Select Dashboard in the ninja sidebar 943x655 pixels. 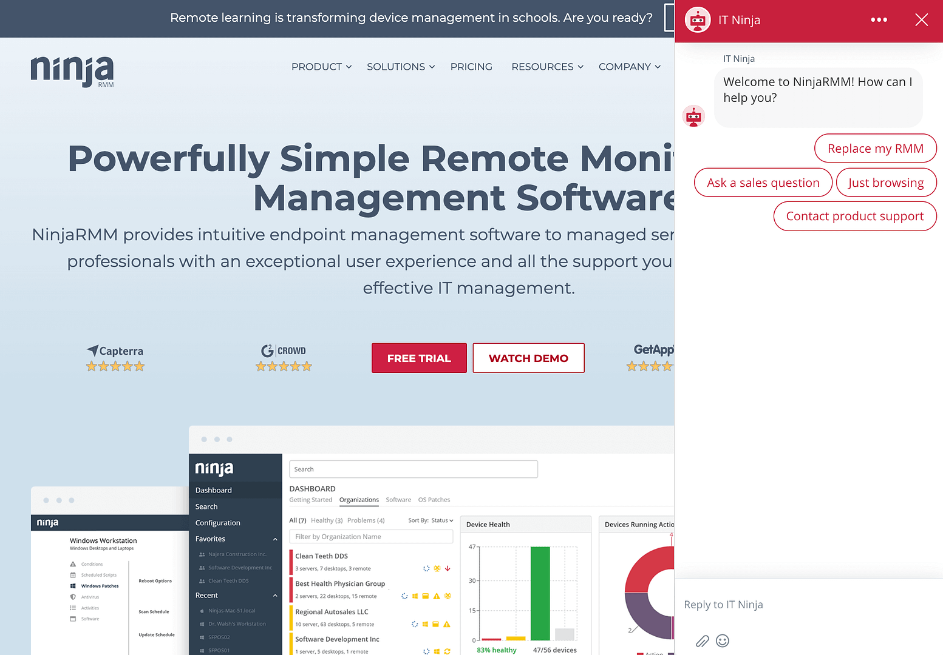236,490
